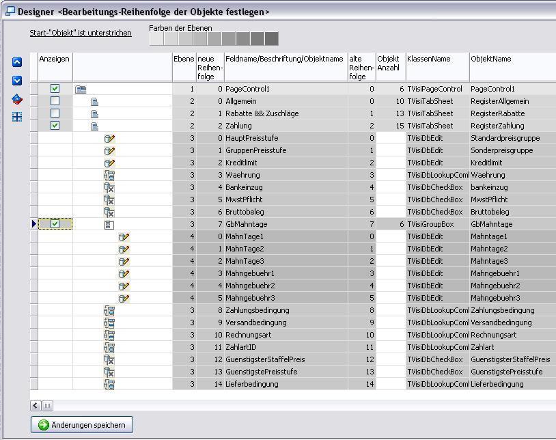Click the tab sheet icon for Allgemein
The width and height of the screenshot is (556, 440).
click(95, 101)
